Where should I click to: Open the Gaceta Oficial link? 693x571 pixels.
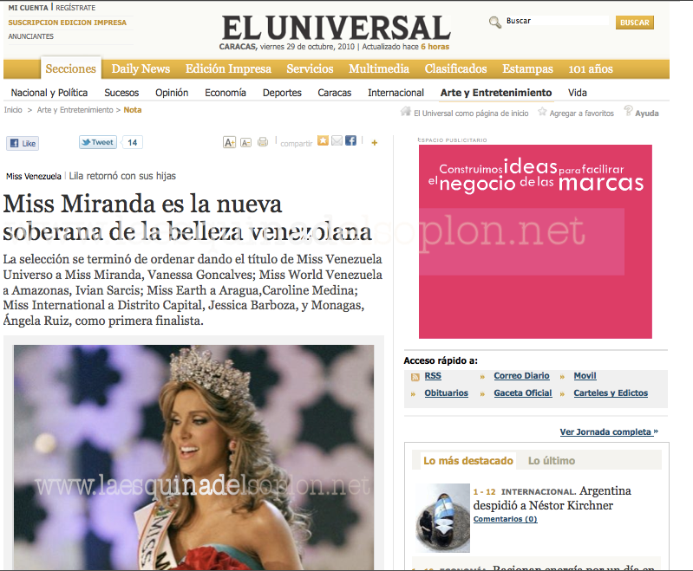(523, 393)
